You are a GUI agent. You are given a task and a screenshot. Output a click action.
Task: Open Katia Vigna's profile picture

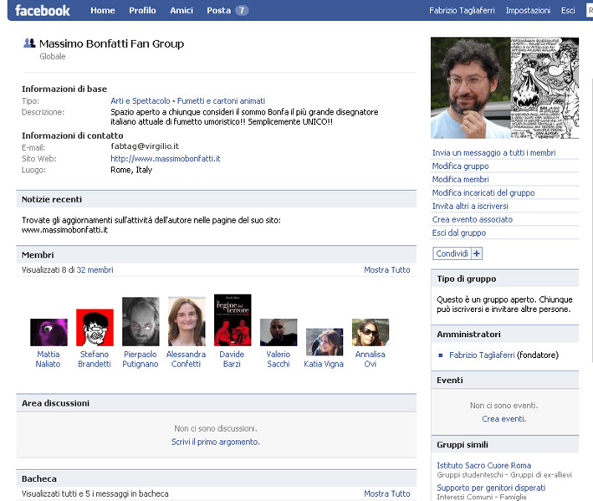(325, 342)
